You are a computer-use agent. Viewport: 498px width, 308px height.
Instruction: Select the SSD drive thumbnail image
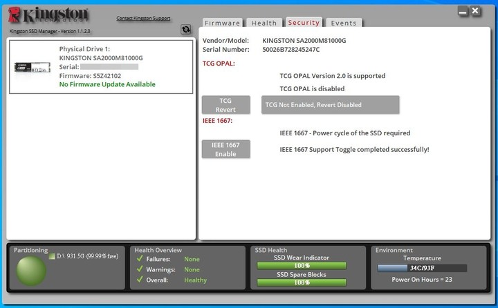[x=33, y=67]
